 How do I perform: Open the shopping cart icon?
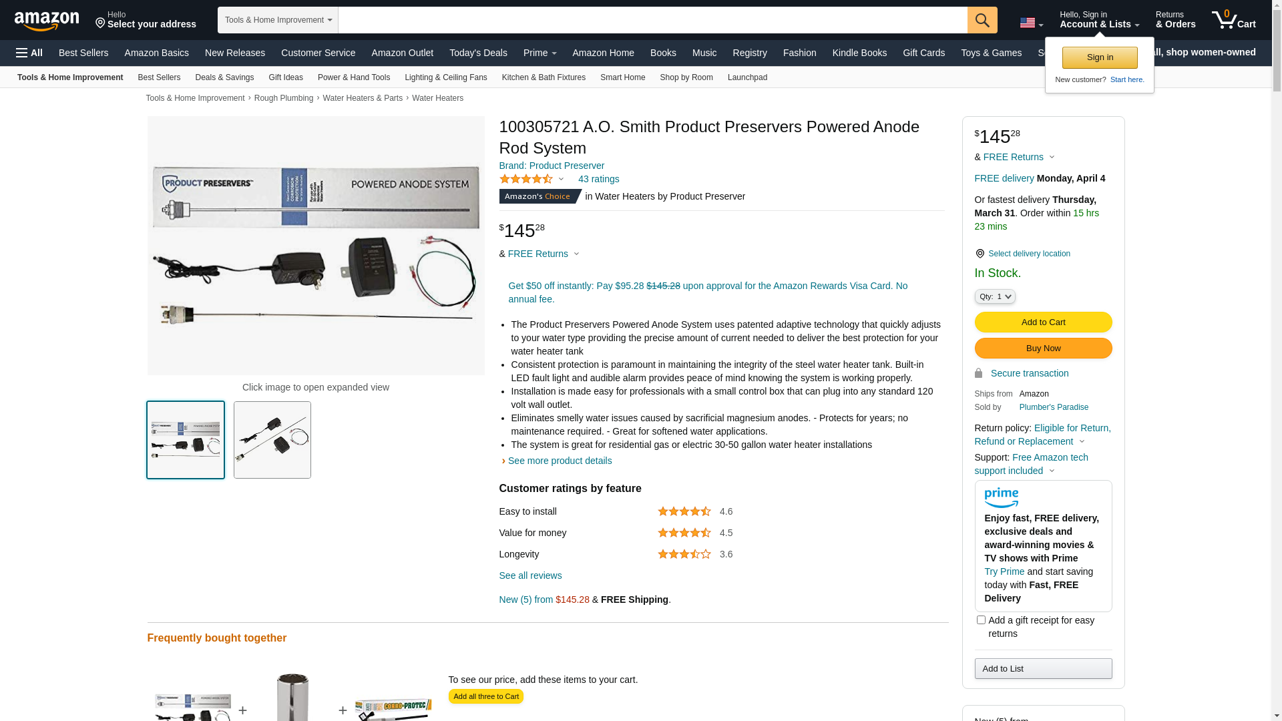pos(1233,20)
